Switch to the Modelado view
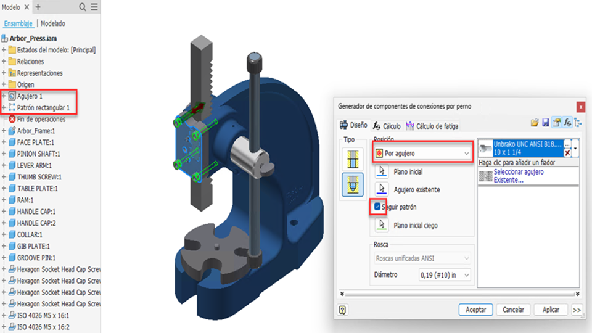 click(x=53, y=23)
